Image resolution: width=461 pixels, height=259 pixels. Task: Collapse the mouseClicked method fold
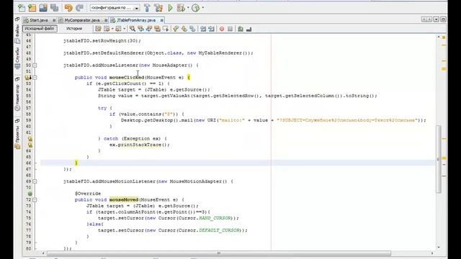(35, 78)
